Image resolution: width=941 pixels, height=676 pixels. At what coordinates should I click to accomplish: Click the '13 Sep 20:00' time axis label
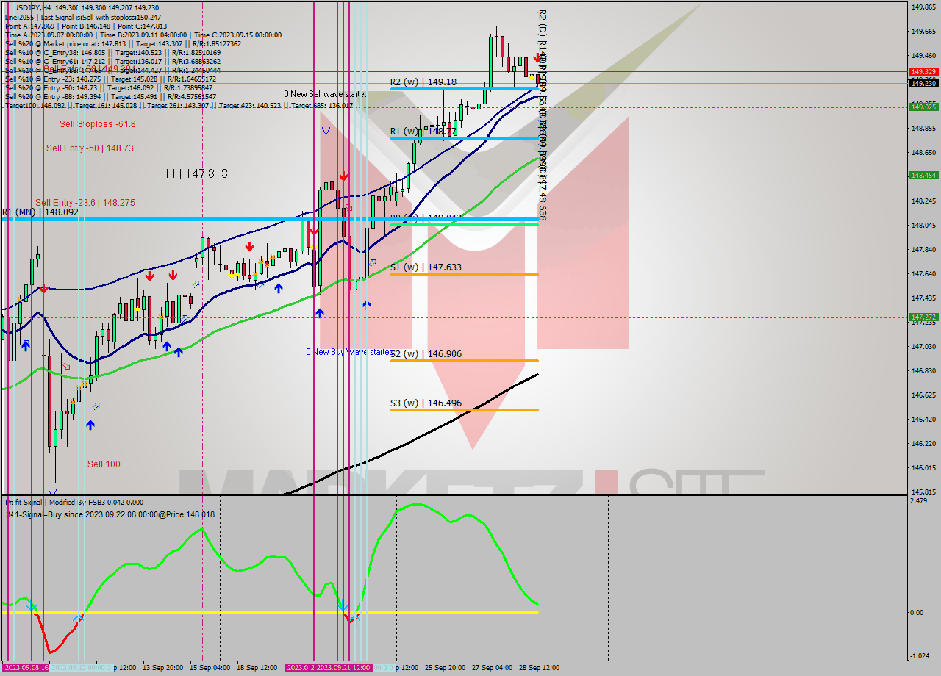point(163,668)
